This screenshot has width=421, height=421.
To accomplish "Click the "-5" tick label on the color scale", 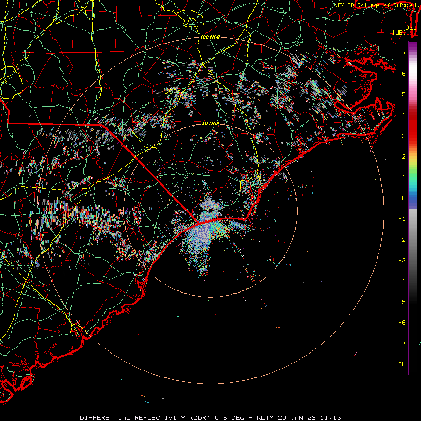I will point(402,302).
